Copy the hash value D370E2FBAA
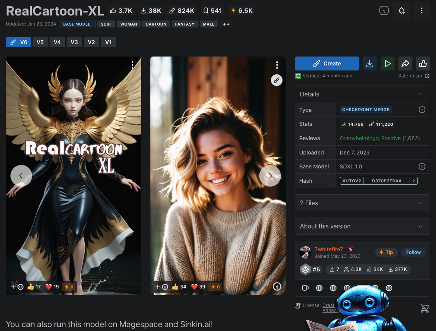Screen dimensions: 436x331 [386, 181]
